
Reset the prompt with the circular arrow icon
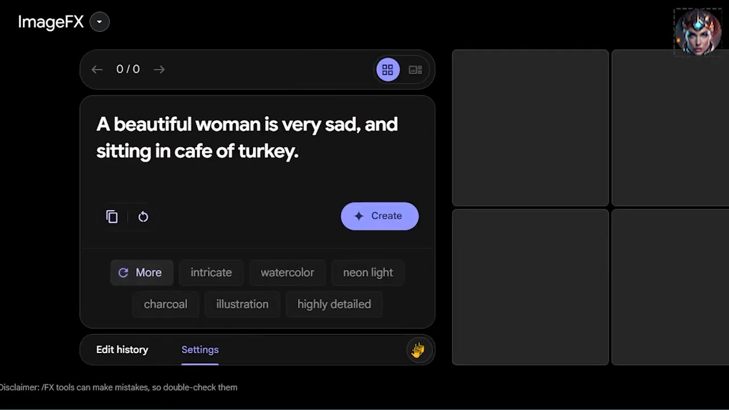(x=143, y=216)
